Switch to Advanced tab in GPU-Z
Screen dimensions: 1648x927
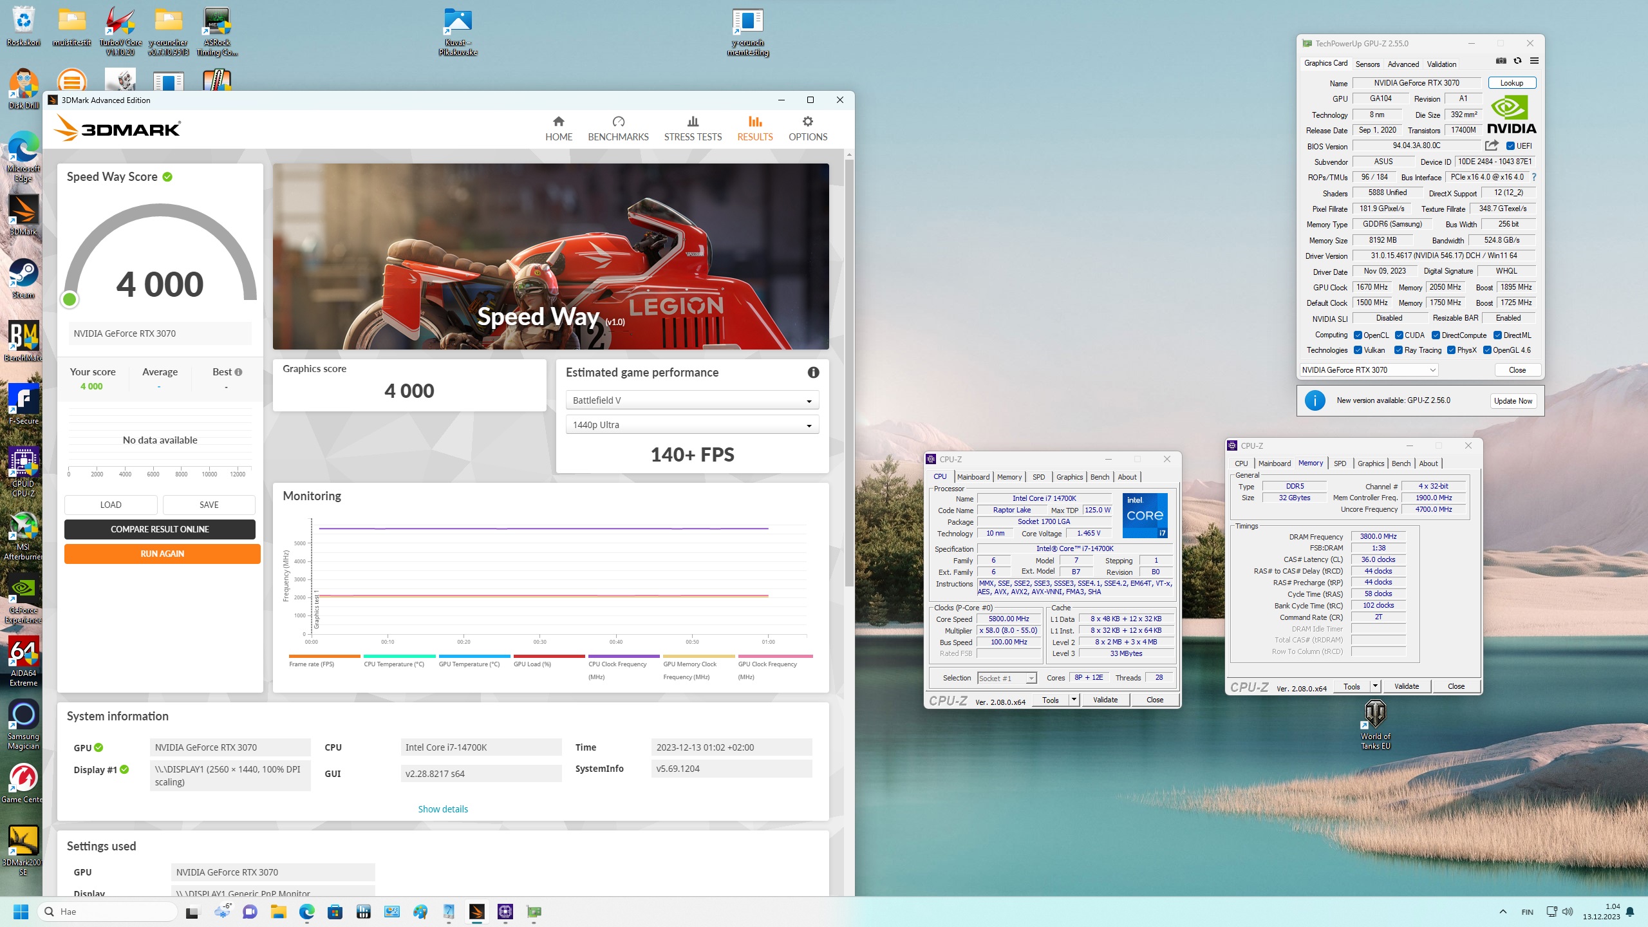[1403, 64]
